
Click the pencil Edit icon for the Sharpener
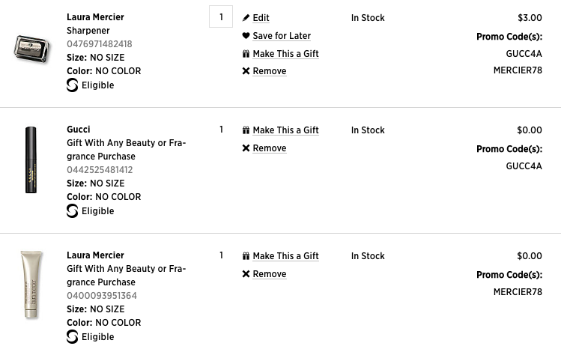246,17
